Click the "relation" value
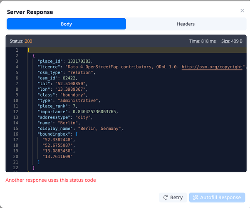The image size is (250, 208). pos(81,72)
